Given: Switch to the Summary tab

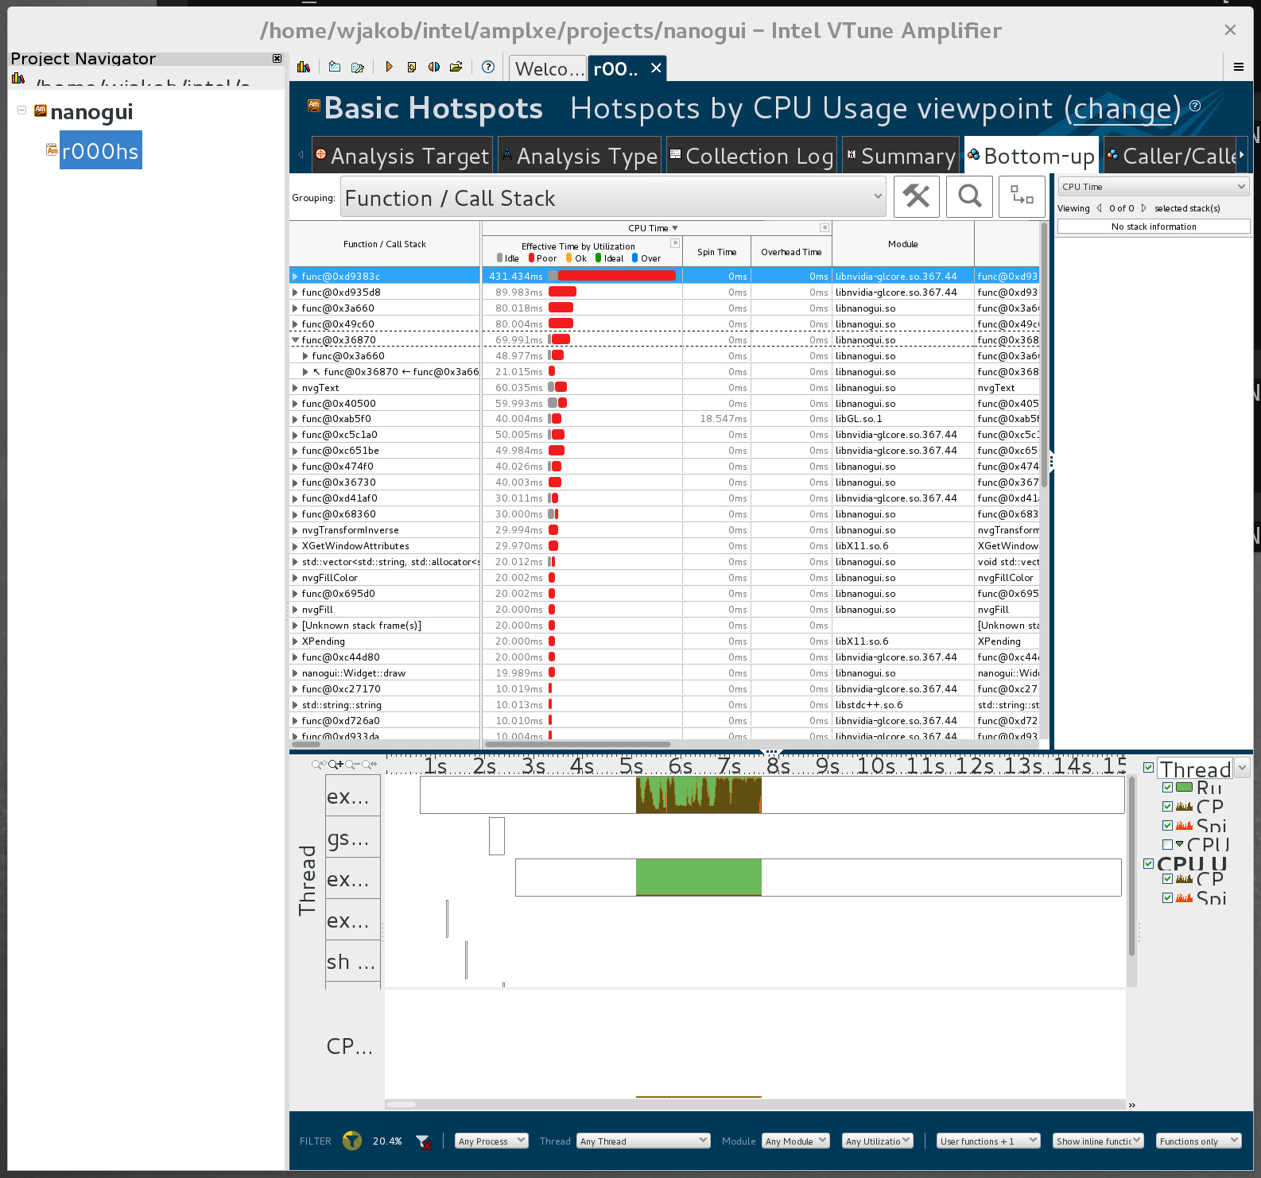Looking at the screenshot, I should click(901, 156).
